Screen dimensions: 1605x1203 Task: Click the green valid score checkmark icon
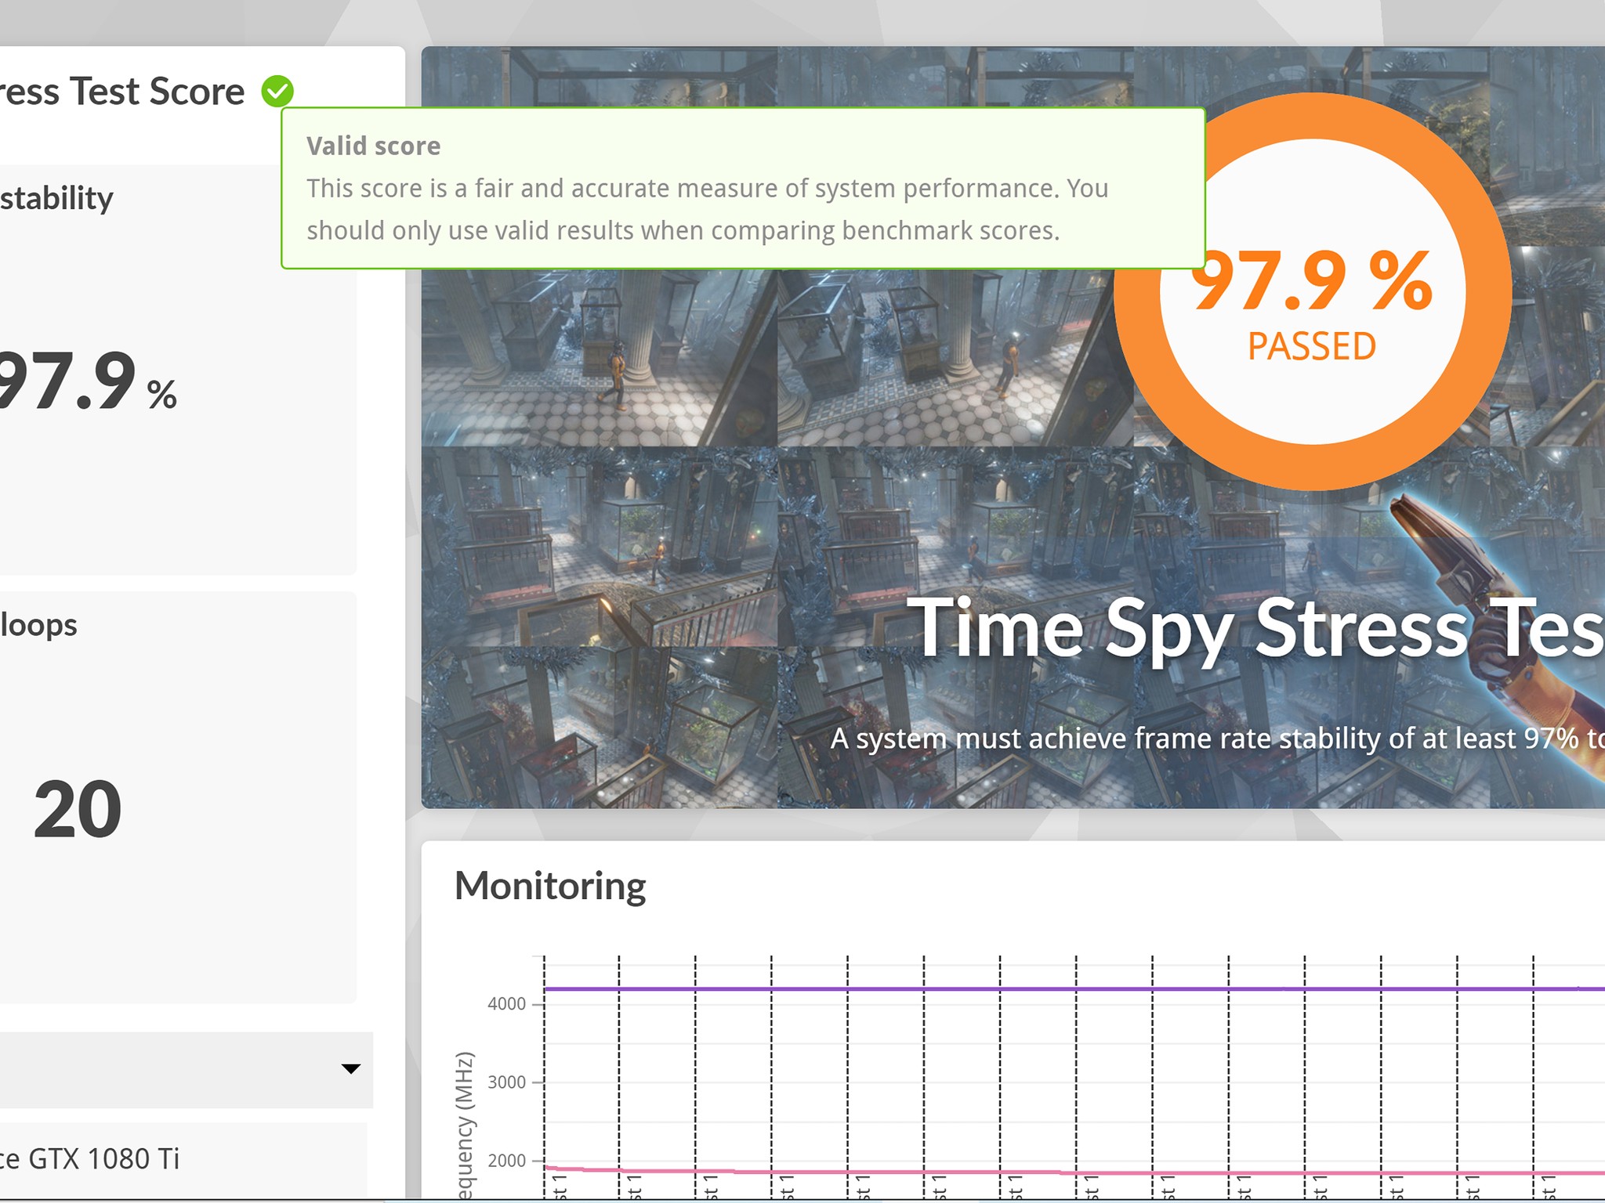277,92
